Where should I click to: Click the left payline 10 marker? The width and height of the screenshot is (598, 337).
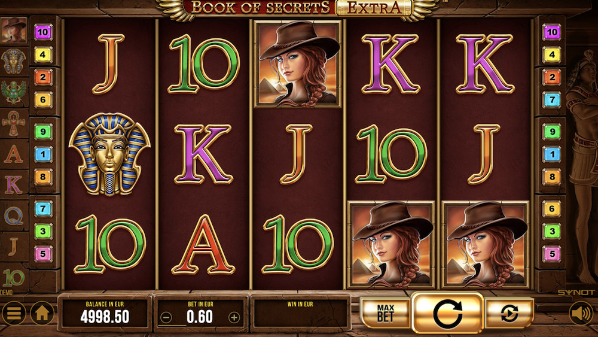coord(43,32)
